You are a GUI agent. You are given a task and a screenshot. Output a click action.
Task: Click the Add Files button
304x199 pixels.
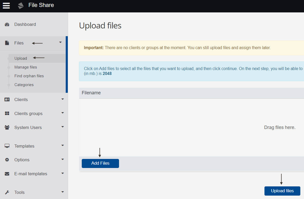[x=100, y=163]
